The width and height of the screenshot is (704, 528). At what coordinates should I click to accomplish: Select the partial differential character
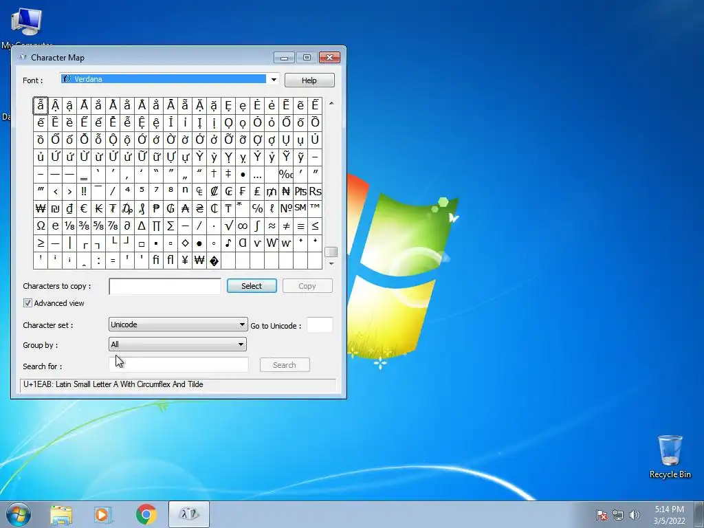(x=127, y=225)
